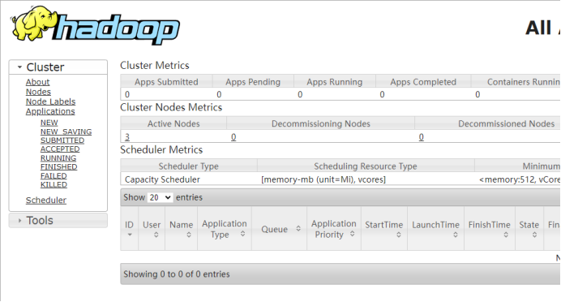Click the Hadoop elephant logo
The height and width of the screenshot is (302, 561).
[95, 25]
